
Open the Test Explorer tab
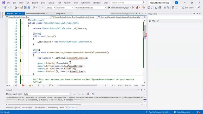coord(39,107)
